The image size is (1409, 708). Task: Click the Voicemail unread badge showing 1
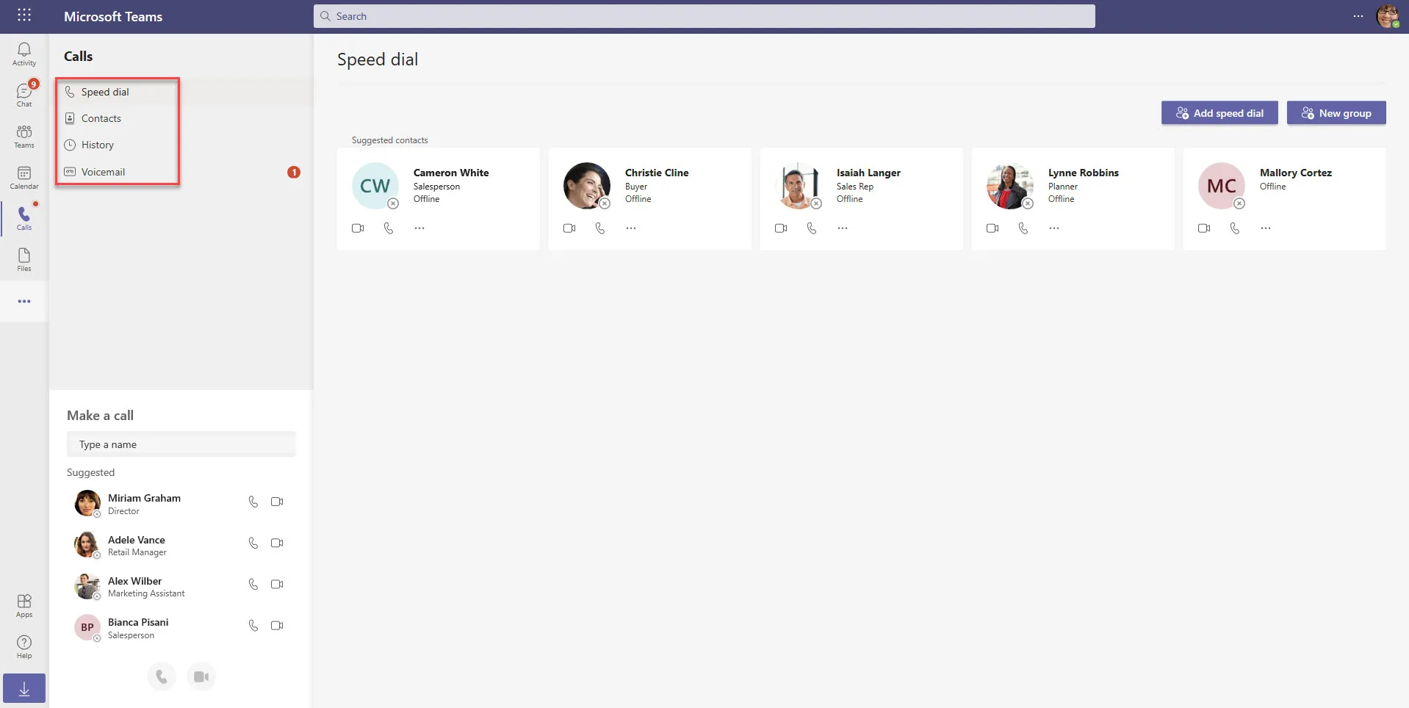click(x=294, y=172)
